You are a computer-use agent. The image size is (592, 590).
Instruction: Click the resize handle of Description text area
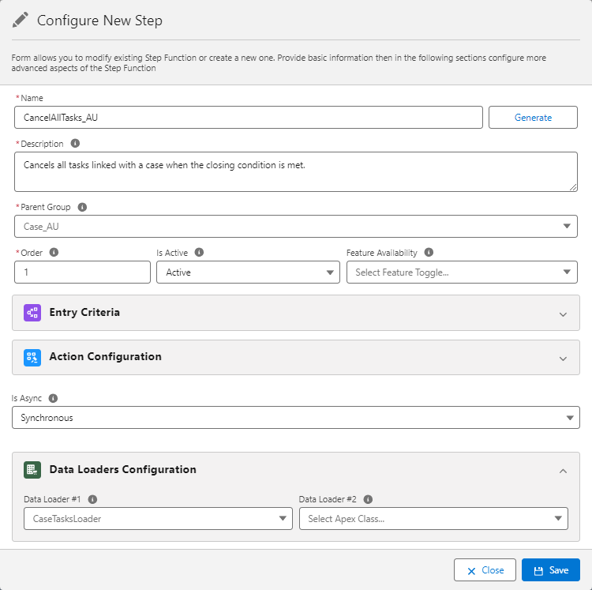tap(573, 187)
